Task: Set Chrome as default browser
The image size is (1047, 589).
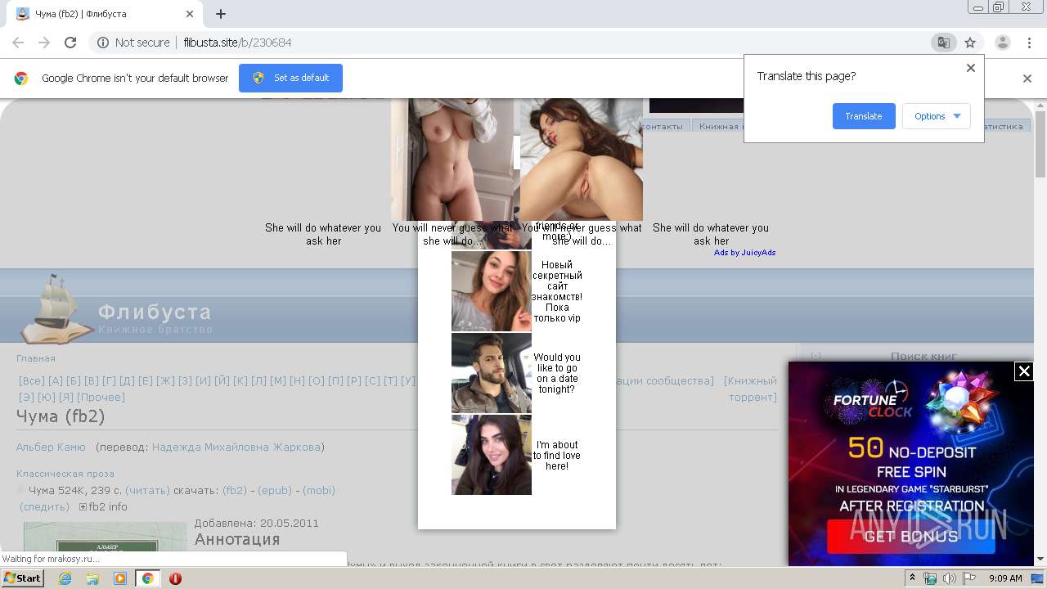Action: [x=290, y=78]
